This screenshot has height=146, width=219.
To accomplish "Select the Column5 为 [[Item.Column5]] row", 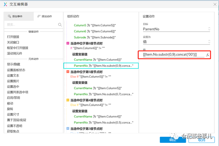I will pyautogui.click(x=95, y=25).
